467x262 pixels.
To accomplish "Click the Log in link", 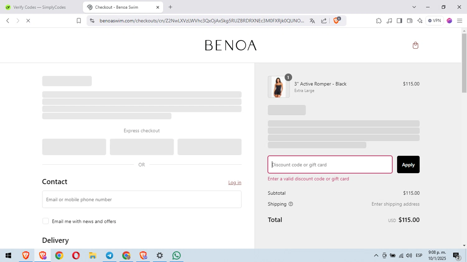I will point(235,183).
